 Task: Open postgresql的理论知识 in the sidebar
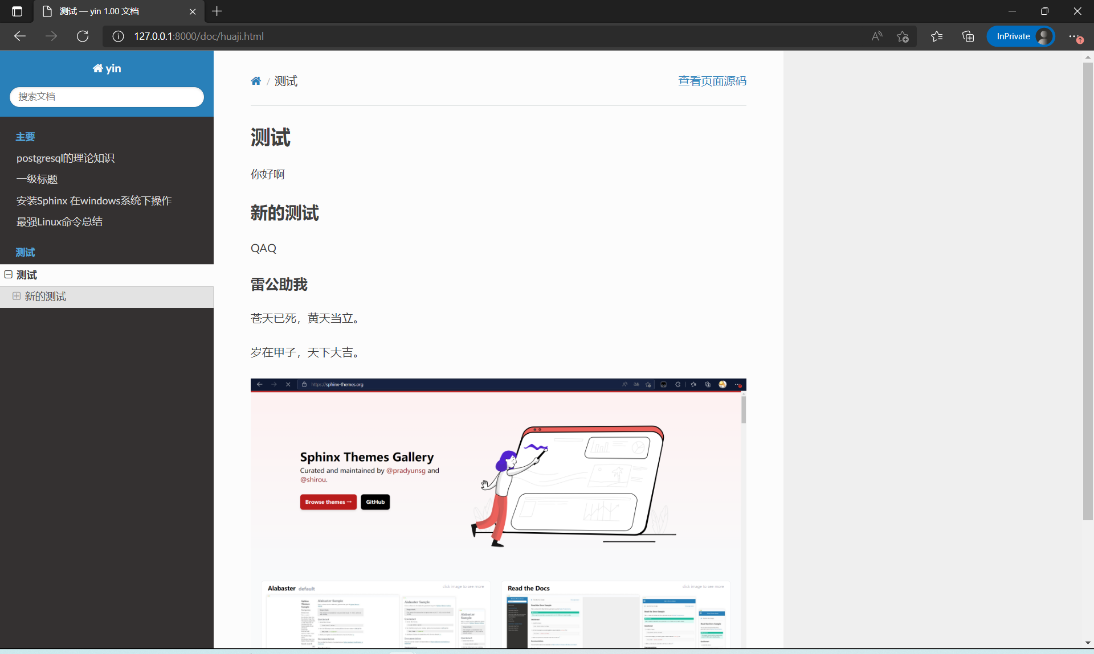click(x=66, y=158)
